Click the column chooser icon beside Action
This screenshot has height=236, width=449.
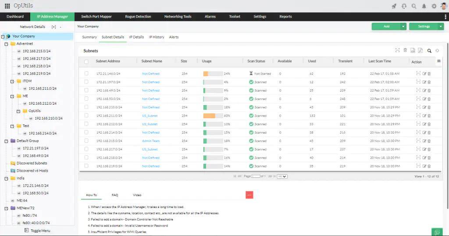coord(439,61)
